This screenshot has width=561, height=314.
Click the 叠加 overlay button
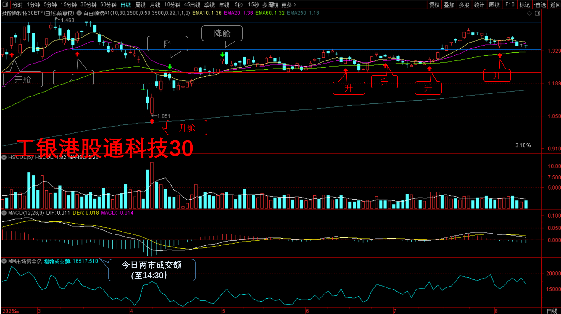point(449,5)
